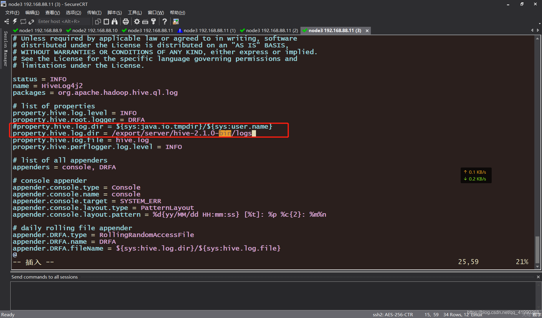Open the 文件(F) menu
Screen dimensions: 542x318
[12, 13]
